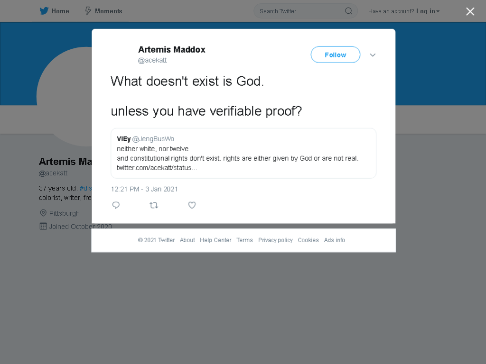Open the Terms footer link

(x=244, y=240)
